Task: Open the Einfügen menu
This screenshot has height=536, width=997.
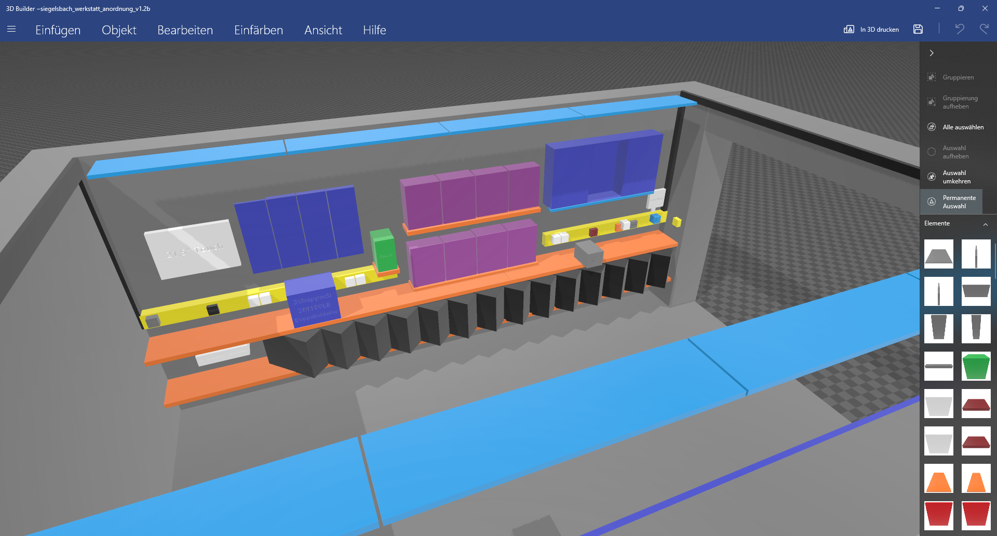Action: [58, 30]
